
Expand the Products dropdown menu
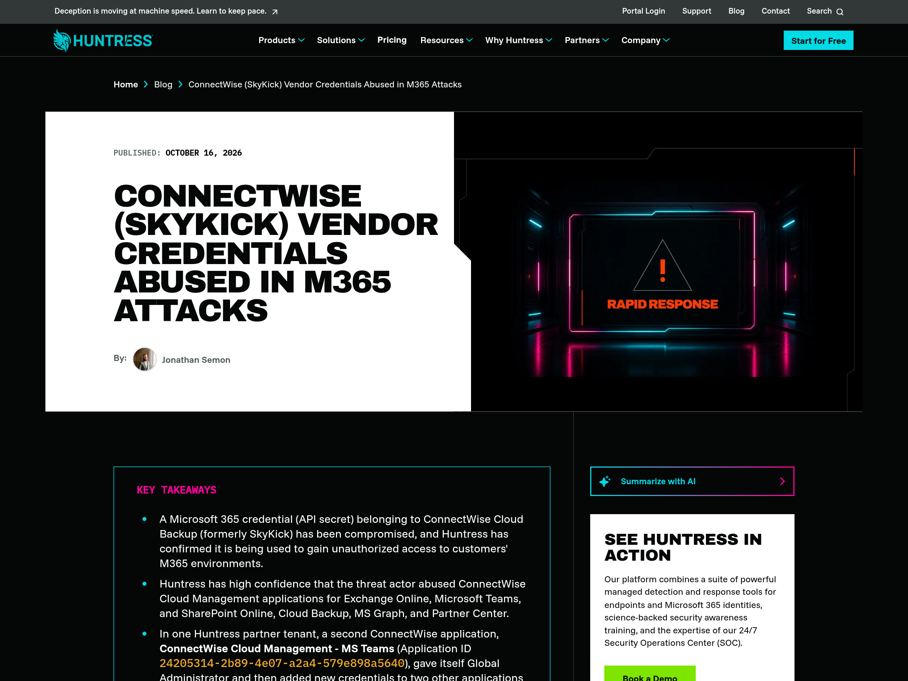coord(281,40)
